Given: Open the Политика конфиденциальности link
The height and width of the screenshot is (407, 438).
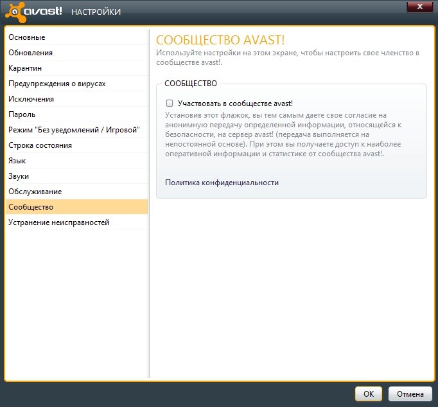Looking at the screenshot, I should click(x=222, y=183).
